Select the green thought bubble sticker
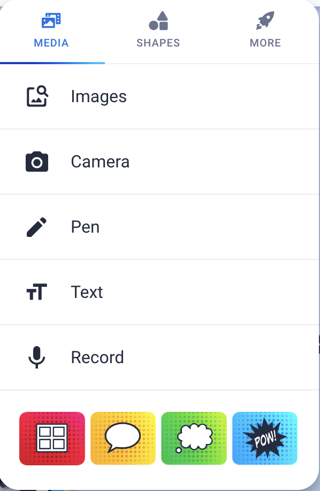Screen dimensions: 320x491 tap(194, 438)
